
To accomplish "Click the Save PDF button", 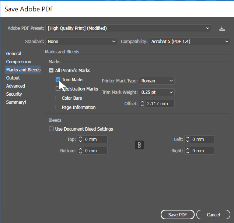I will [178, 215].
